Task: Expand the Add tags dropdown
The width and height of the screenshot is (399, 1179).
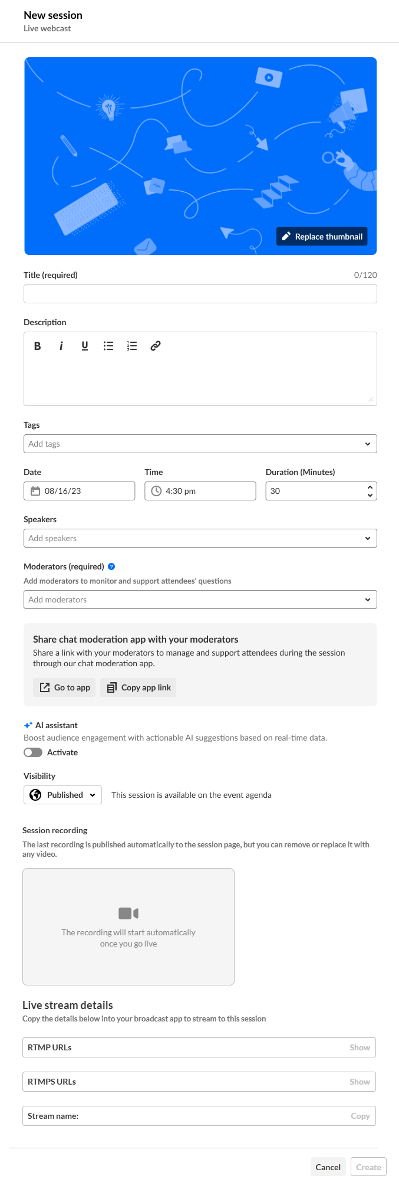Action: coord(367,444)
